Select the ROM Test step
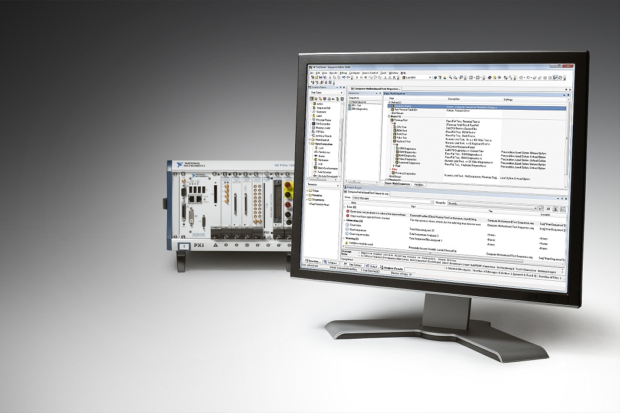The width and height of the screenshot is (620, 413). pyautogui.click(x=400, y=130)
